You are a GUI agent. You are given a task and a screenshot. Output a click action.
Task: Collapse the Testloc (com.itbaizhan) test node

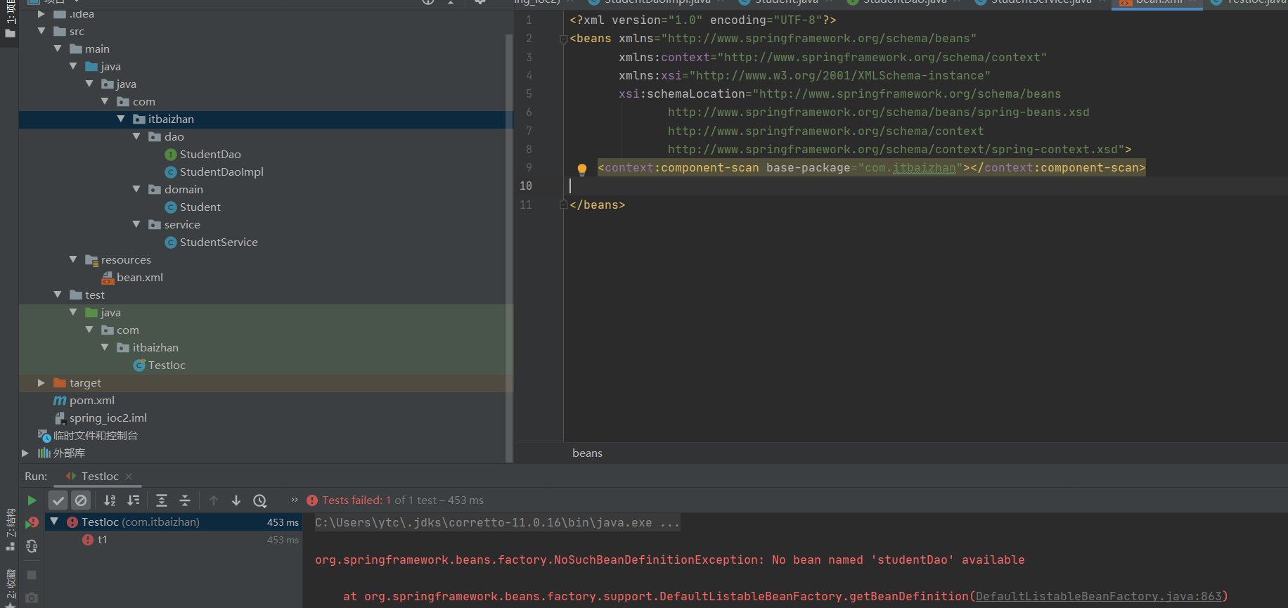click(54, 522)
